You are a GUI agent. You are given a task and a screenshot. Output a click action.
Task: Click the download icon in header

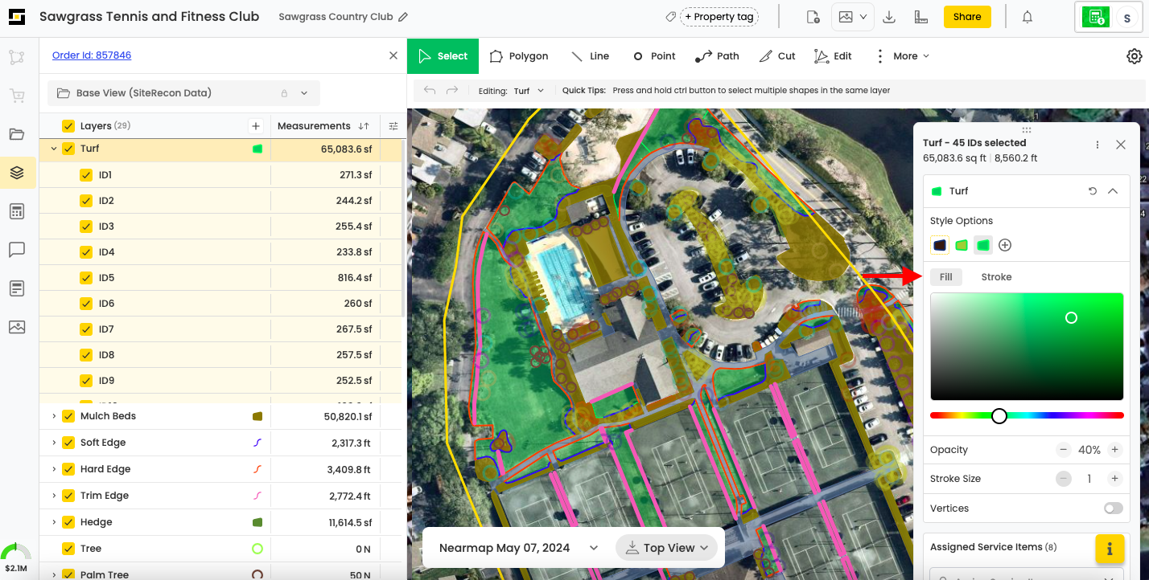tap(889, 17)
